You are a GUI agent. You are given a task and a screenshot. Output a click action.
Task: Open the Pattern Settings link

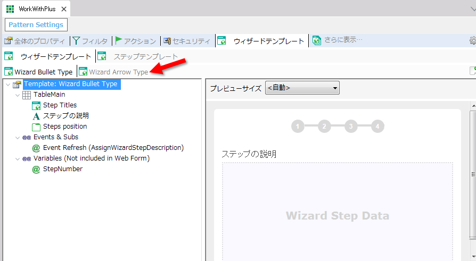(36, 25)
